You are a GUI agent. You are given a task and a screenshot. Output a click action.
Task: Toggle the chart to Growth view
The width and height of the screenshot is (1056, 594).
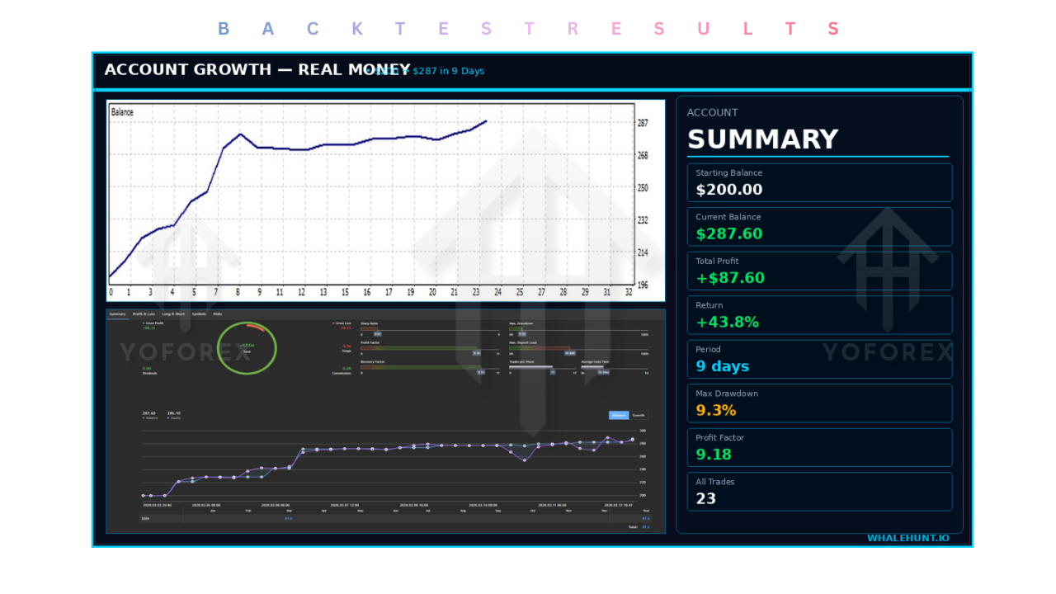(638, 416)
